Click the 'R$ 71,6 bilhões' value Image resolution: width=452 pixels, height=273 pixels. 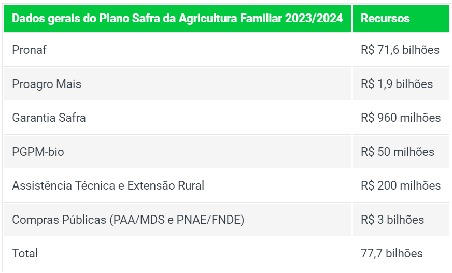click(400, 50)
